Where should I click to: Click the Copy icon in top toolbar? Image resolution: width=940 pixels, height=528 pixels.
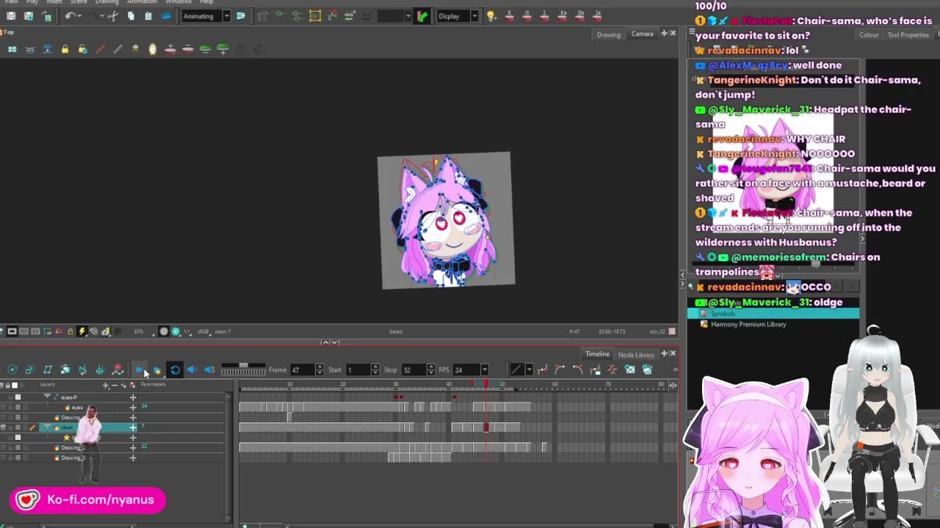(131, 16)
